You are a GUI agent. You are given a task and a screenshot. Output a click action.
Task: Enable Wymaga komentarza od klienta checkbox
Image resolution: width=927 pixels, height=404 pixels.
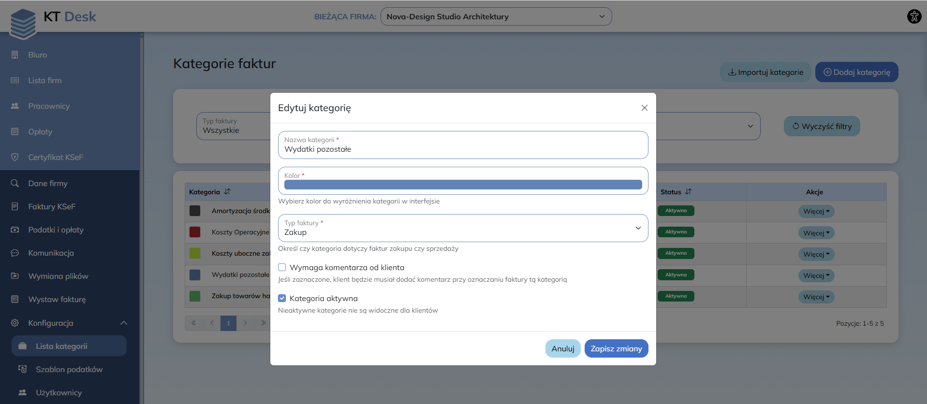click(x=282, y=267)
